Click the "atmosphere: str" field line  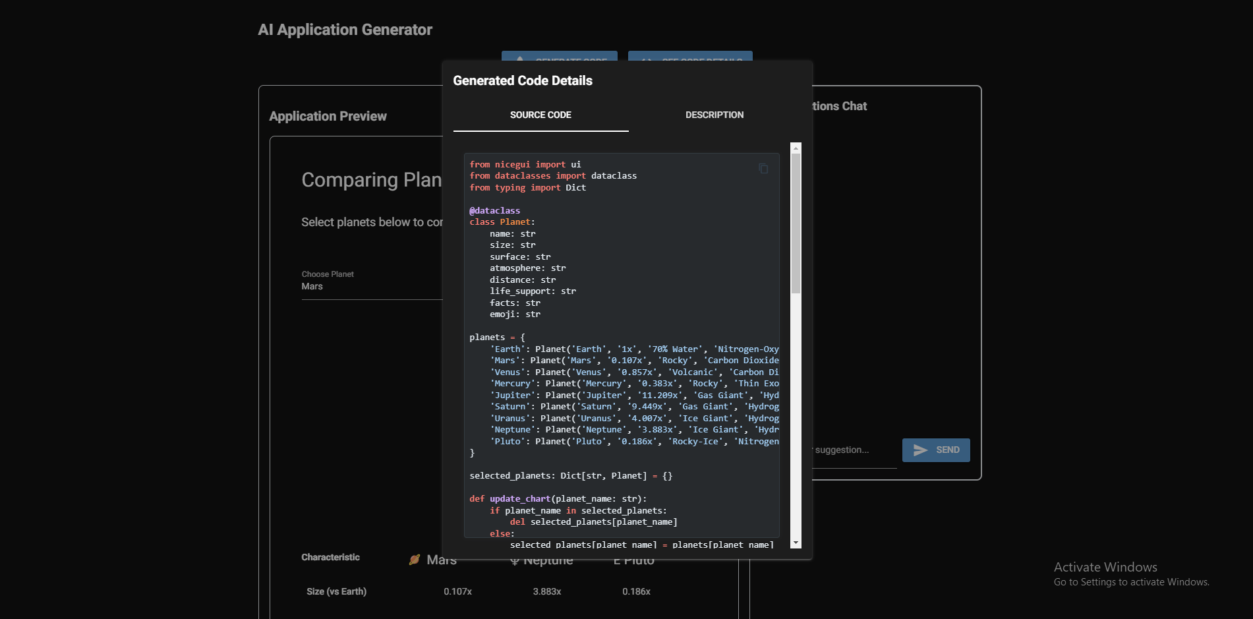(528, 268)
